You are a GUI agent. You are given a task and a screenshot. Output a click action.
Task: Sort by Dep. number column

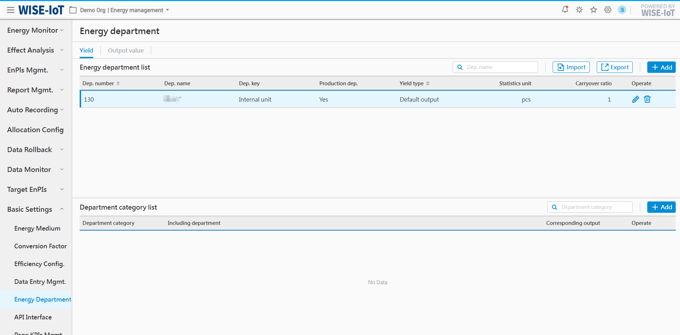118,83
